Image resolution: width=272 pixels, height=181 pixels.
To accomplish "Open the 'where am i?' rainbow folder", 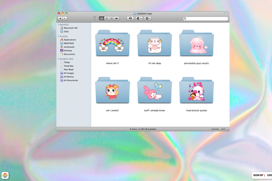I will point(112,44).
